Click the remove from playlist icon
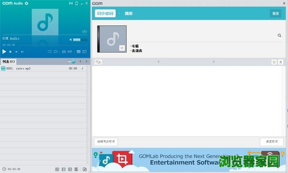This screenshot has width=288, height=173. 64,169
